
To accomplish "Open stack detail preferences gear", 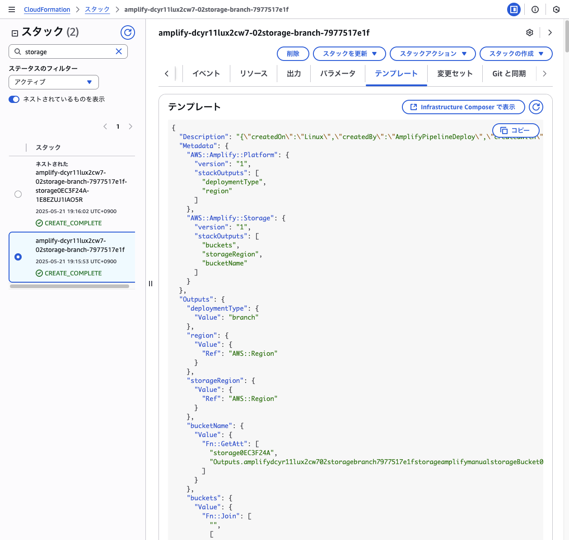I will tap(530, 33).
